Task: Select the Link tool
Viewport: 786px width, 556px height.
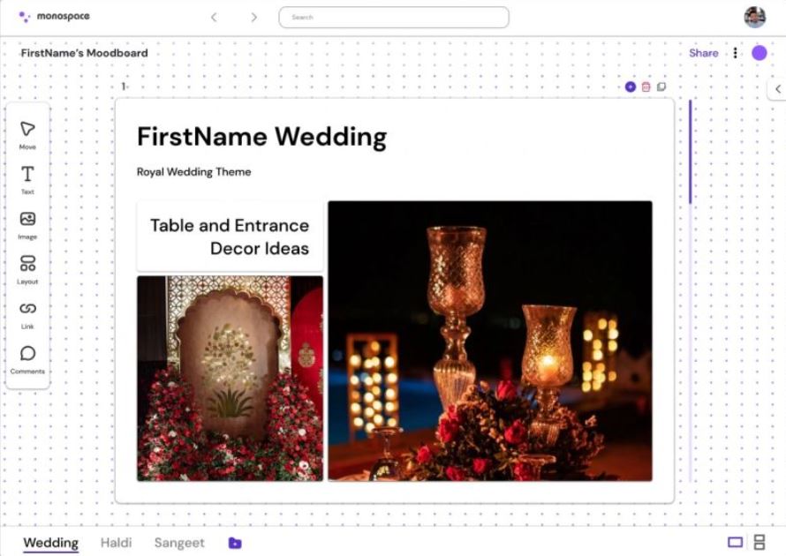Action: 27,315
